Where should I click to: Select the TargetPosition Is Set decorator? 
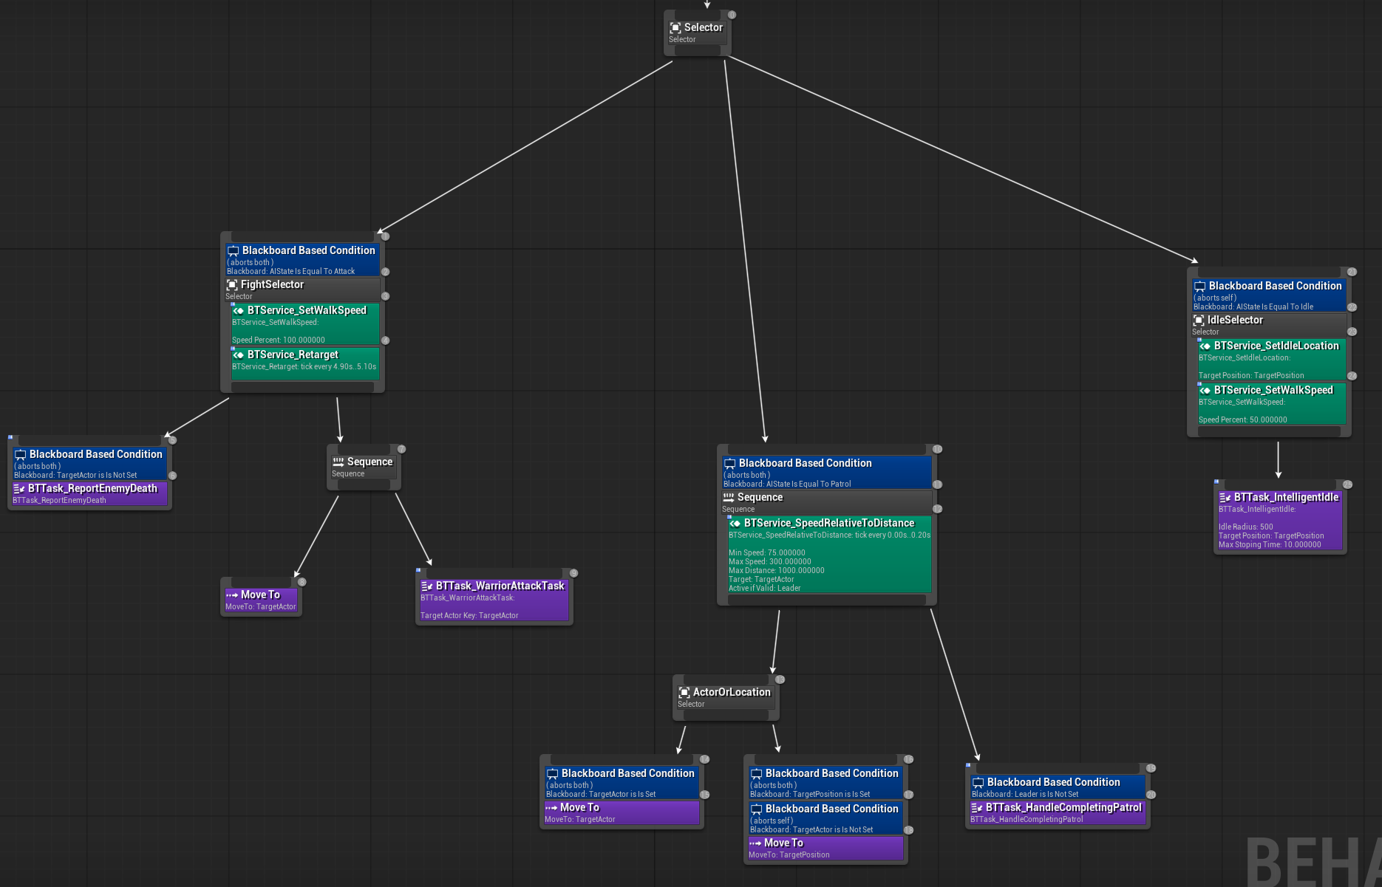825,783
